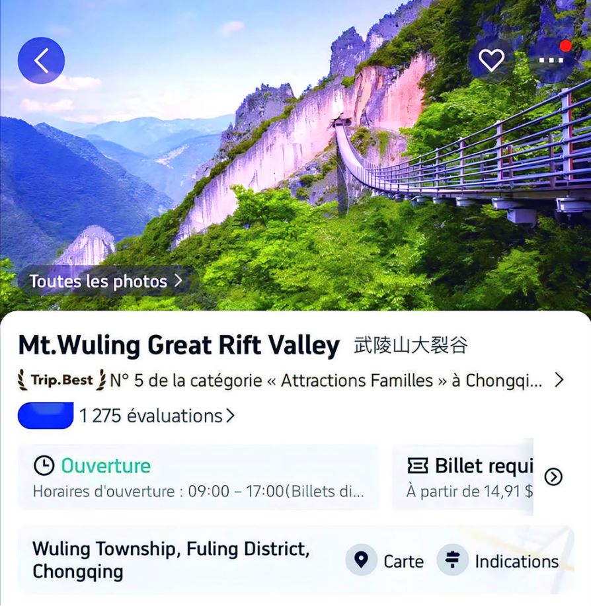
Task: Open the three-dots more options menu
Action: (x=551, y=60)
